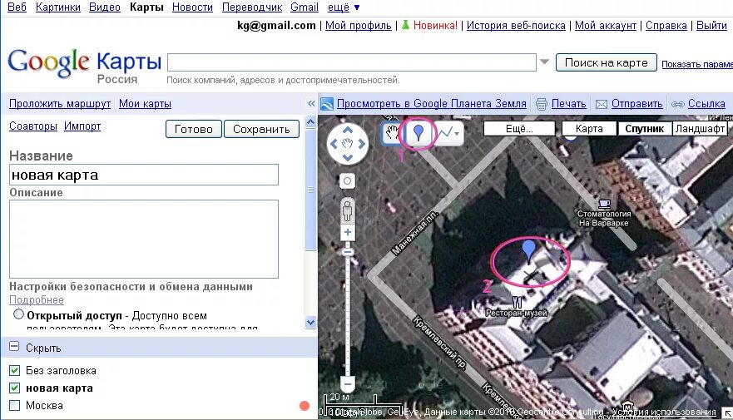
Task: Open the Переводчик top navigation link
Action: tap(252, 7)
